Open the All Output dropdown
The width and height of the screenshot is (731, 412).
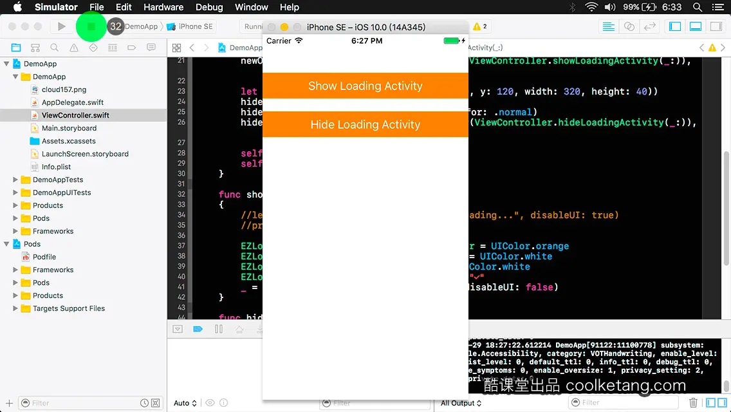[461, 403]
